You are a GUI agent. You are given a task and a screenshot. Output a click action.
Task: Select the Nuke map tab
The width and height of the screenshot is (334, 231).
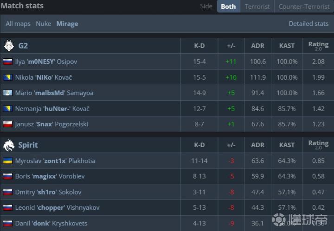pos(44,24)
